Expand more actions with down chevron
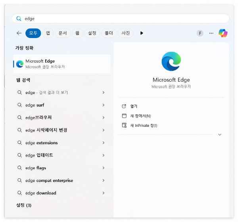This screenshot has height=222, width=238. [220, 135]
